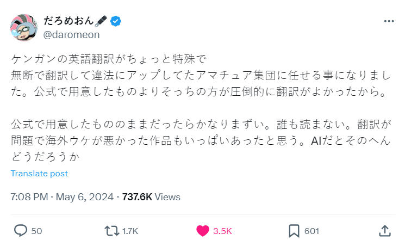Click the blue verified checkmark badge
This screenshot has width=405, height=246.
(116, 21)
